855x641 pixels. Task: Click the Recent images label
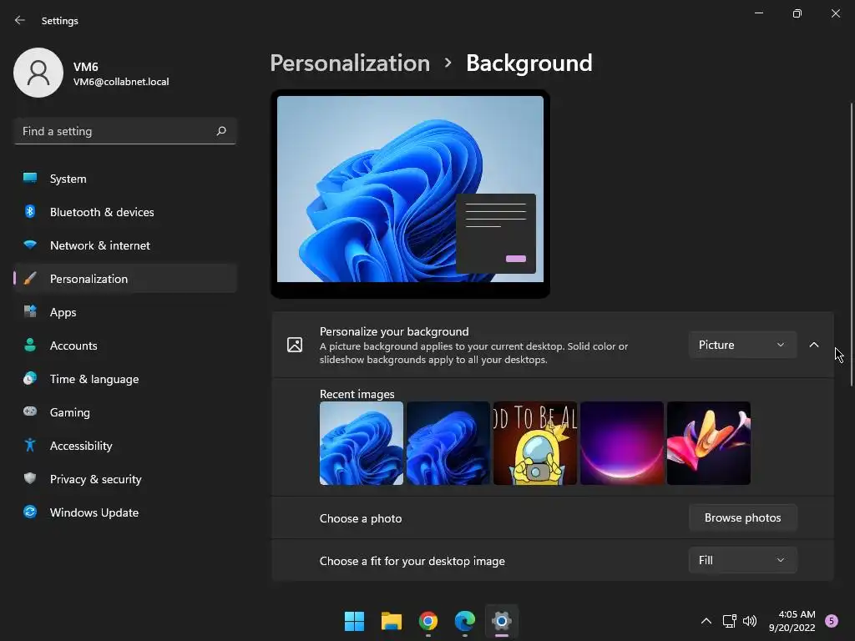pyautogui.click(x=357, y=394)
